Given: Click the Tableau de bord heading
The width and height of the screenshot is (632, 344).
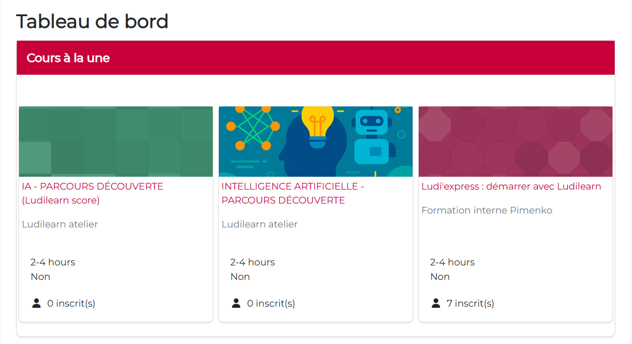Looking at the screenshot, I should point(92,22).
